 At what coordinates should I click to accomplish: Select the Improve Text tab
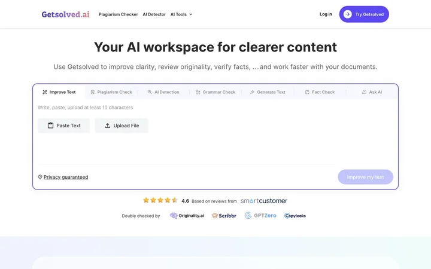59,92
